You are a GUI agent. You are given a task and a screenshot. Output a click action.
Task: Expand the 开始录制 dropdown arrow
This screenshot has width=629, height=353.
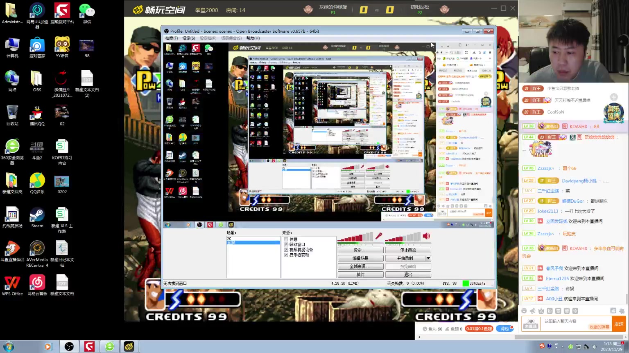428,258
